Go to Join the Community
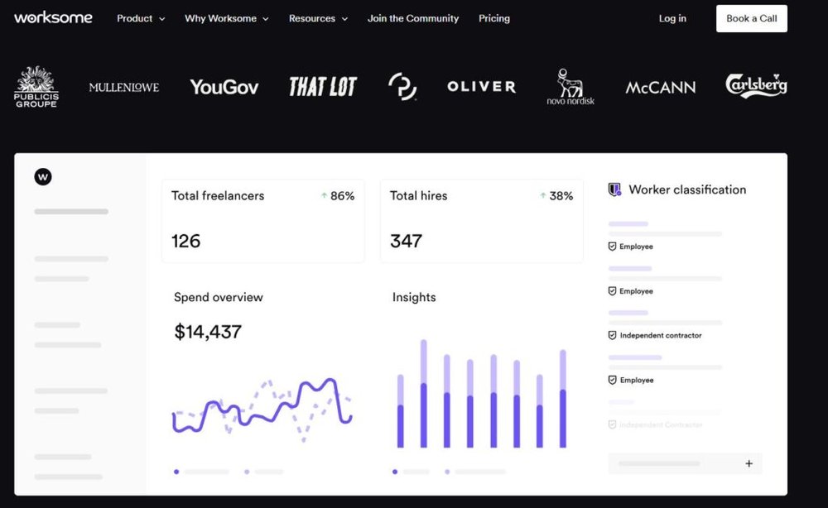 click(x=413, y=18)
